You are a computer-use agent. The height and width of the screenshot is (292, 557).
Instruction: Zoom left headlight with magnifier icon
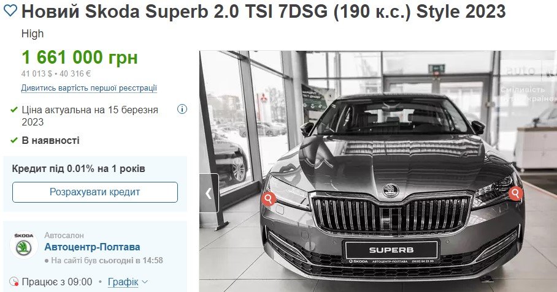269,198
